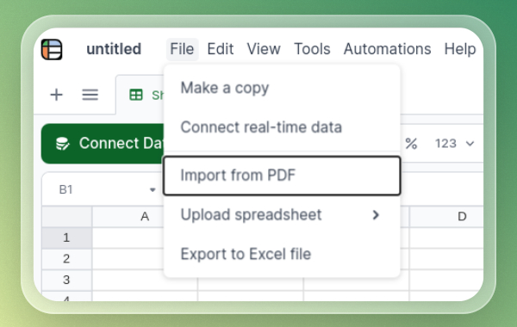Add a new sheet with plus icon
This screenshot has height=327, width=517.
pyautogui.click(x=56, y=95)
